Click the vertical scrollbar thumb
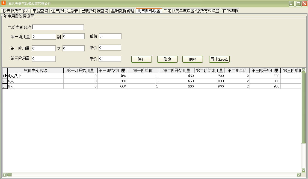This screenshot has height=179, width=308. point(303,108)
